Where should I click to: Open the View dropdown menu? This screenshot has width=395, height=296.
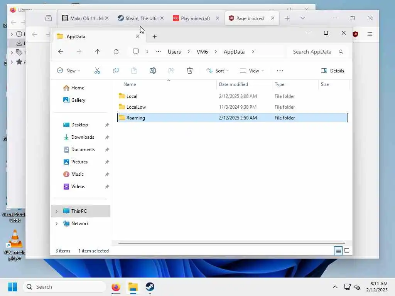pos(252,71)
